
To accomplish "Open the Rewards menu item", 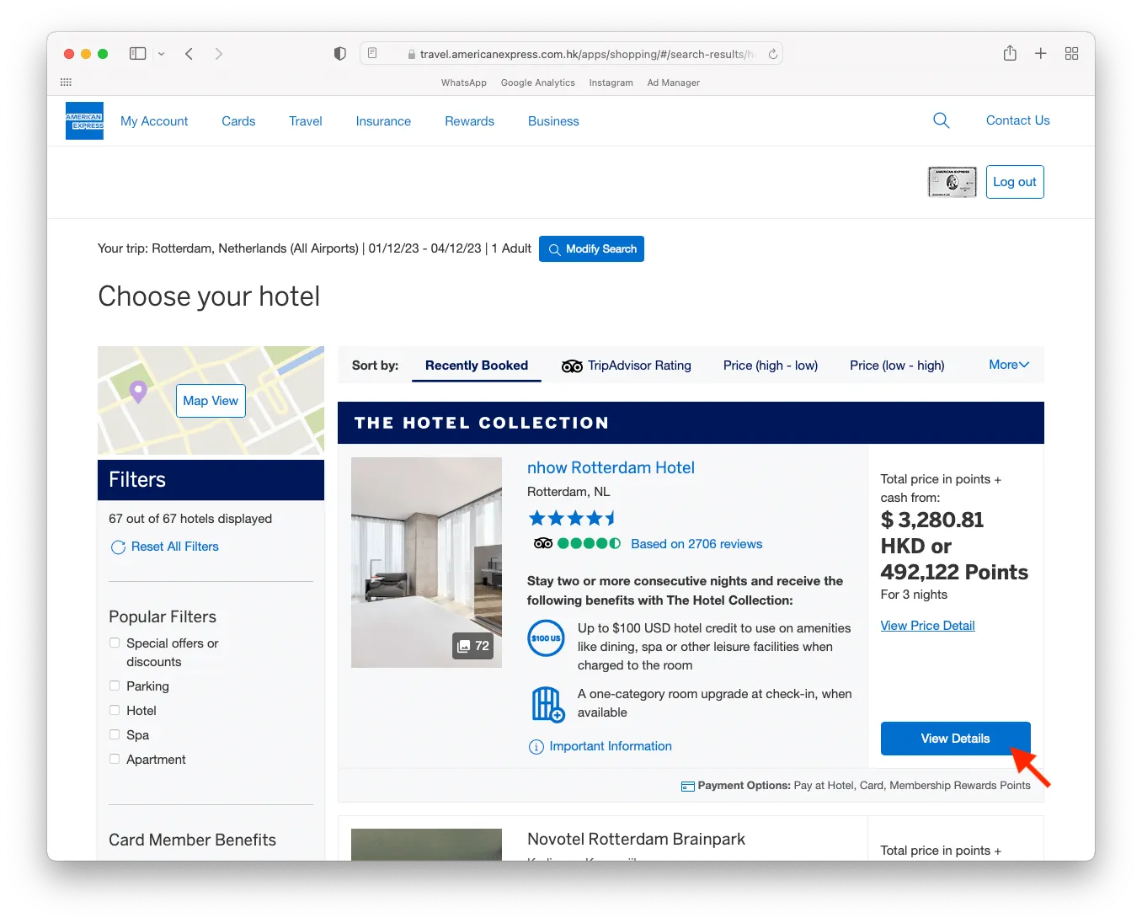I will [x=470, y=121].
